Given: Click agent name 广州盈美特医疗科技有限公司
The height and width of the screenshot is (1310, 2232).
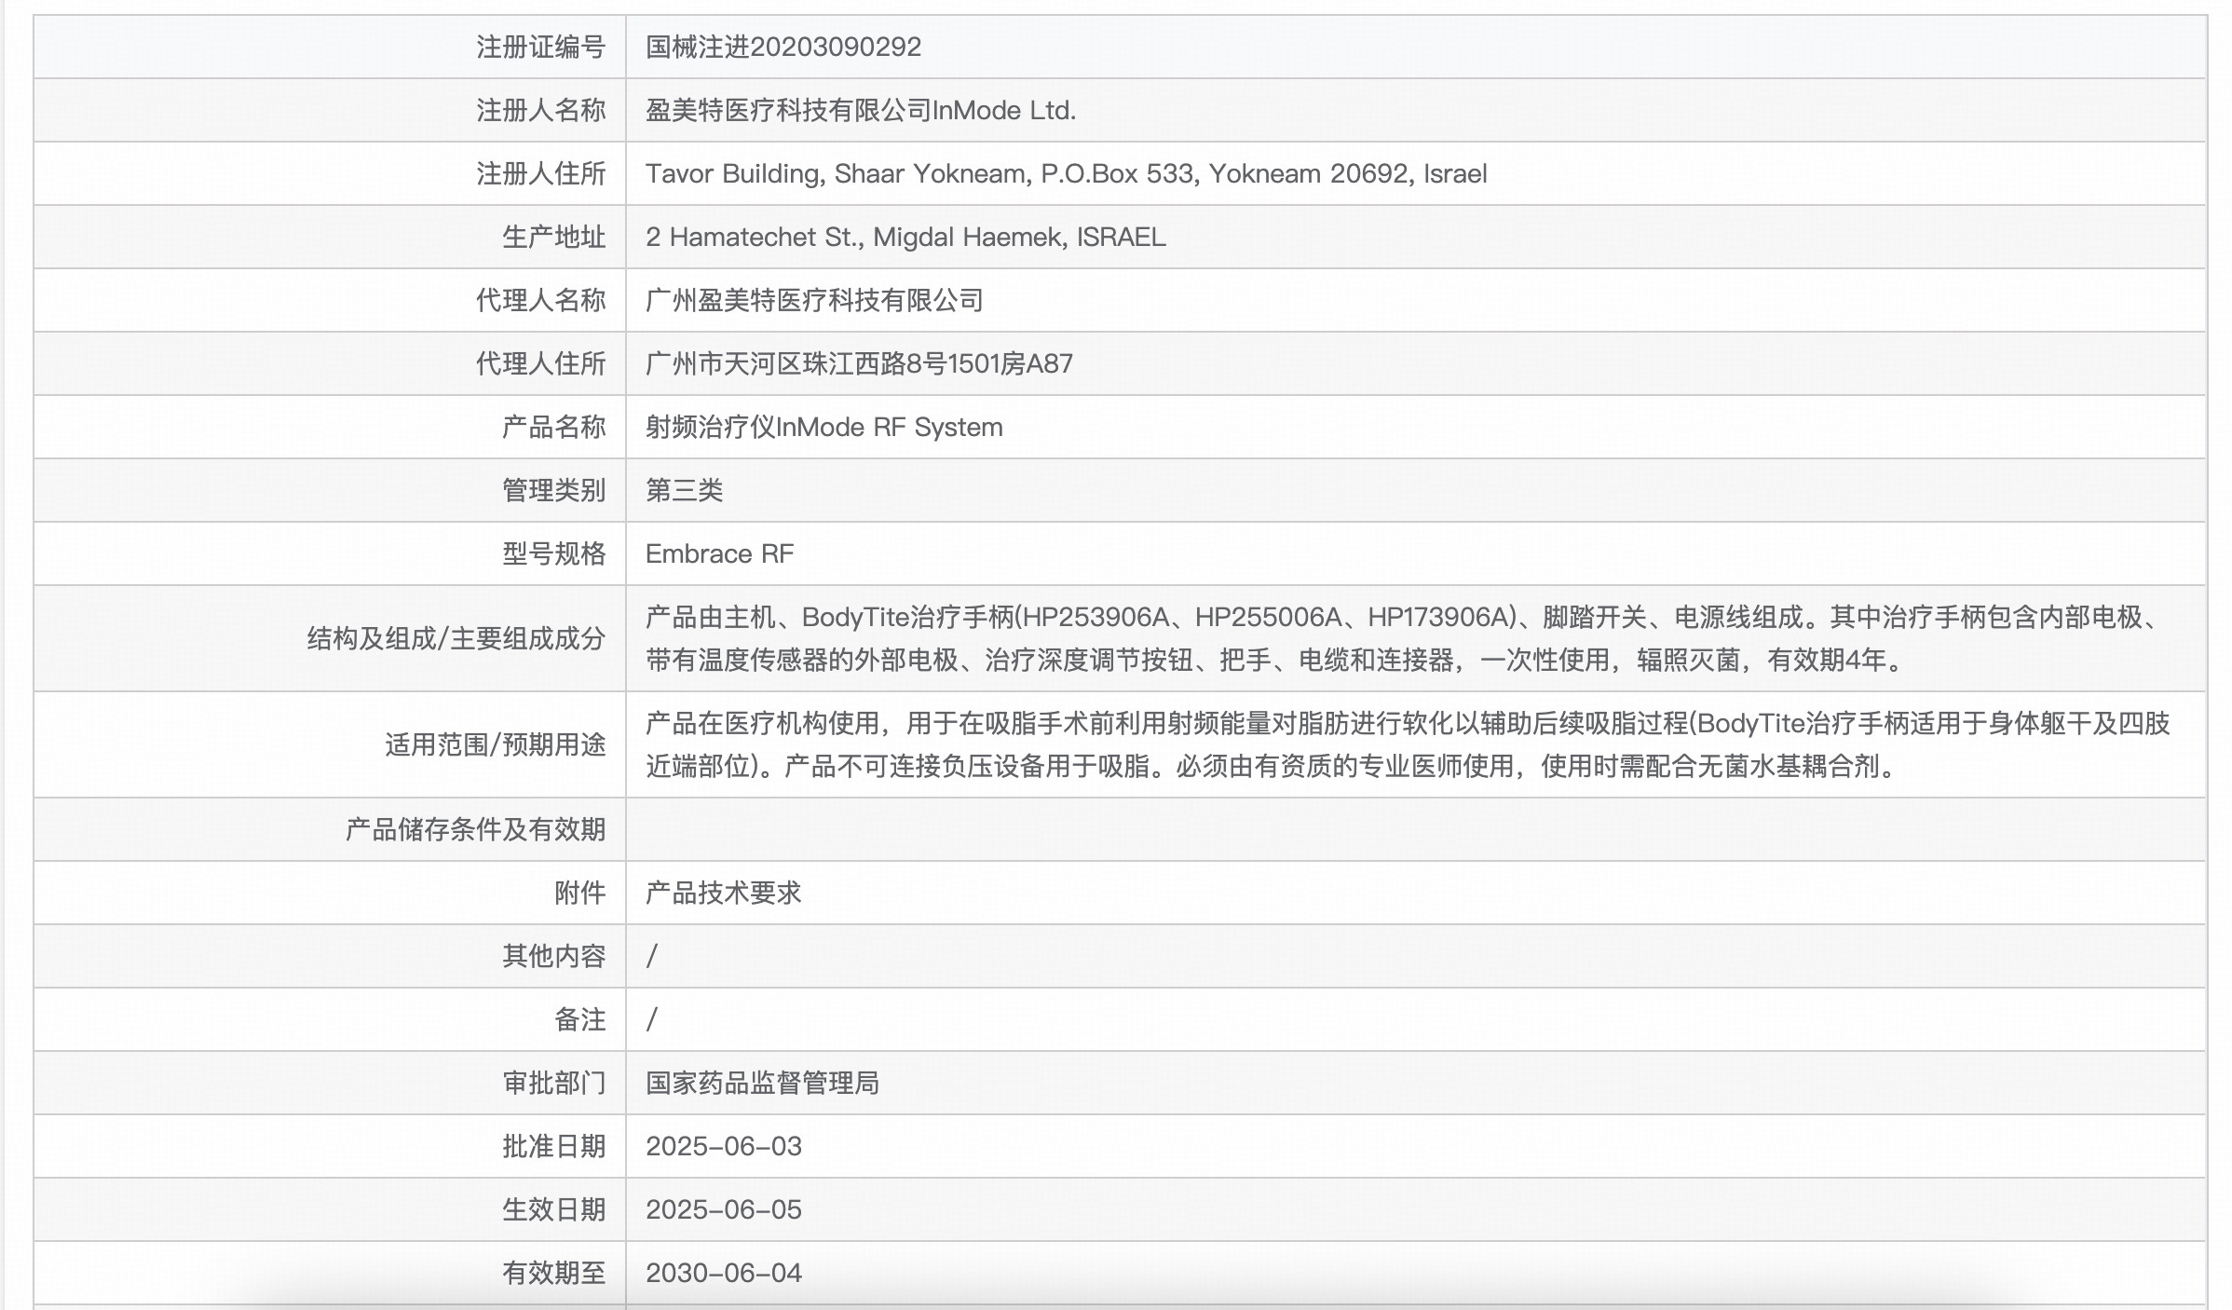Looking at the screenshot, I should point(814,300).
